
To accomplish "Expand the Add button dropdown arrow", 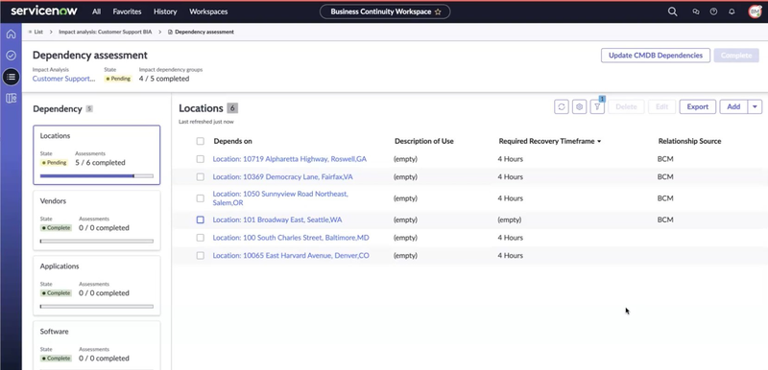I will pyautogui.click(x=755, y=106).
